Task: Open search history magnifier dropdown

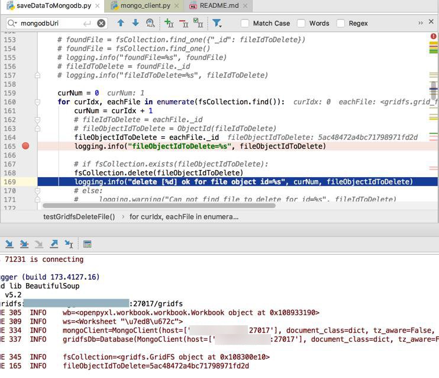Action: click(x=12, y=23)
